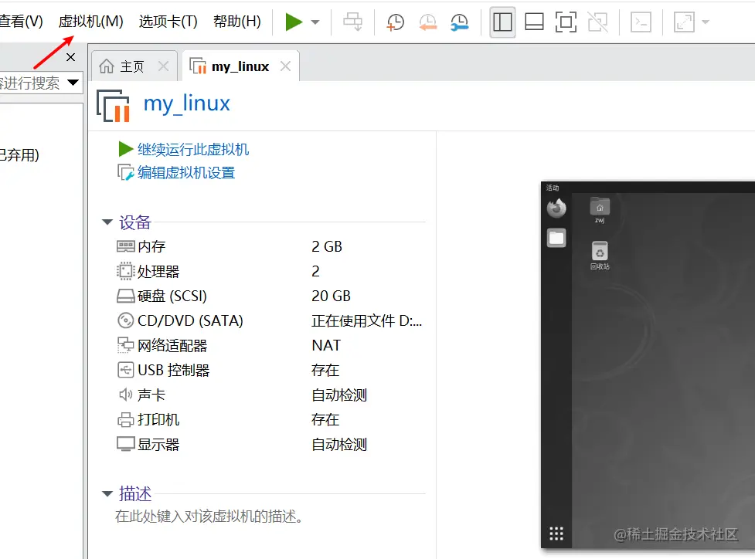Close the my_linux tab
This screenshot has width=755, height=559.
tap(285, 66)
